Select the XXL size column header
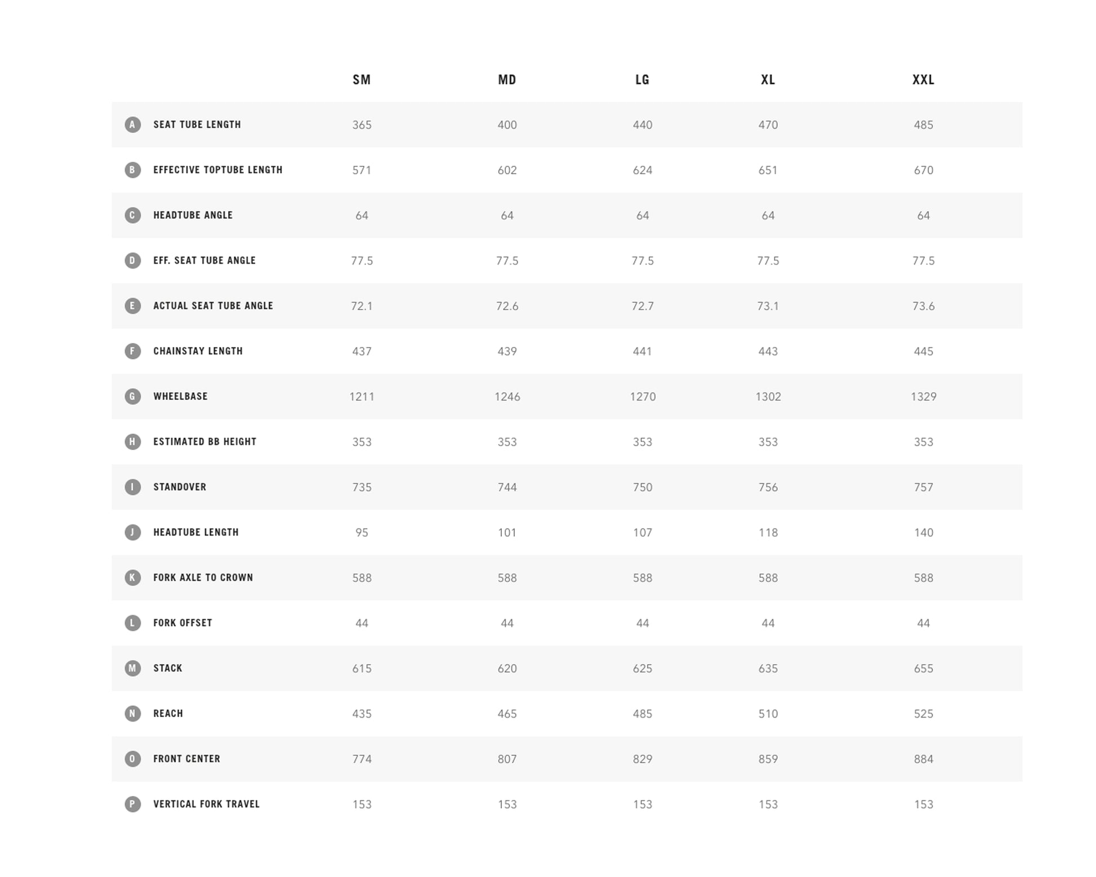This screenshot has width=1096, height=877. tap(923, 79)
